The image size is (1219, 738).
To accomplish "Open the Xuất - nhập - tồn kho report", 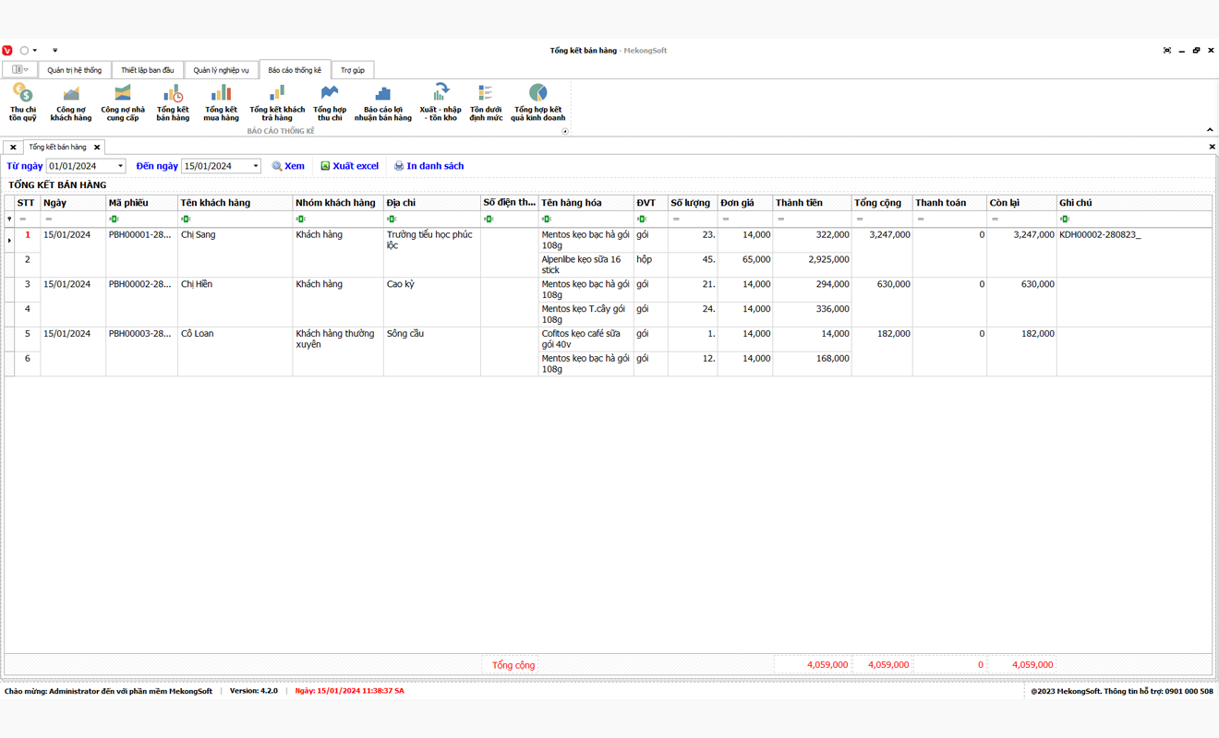I will pyautogui.click(x=441, y=102).
